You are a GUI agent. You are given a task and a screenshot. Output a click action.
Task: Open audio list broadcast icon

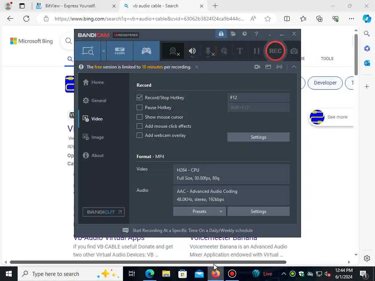(x=279, y=67)
